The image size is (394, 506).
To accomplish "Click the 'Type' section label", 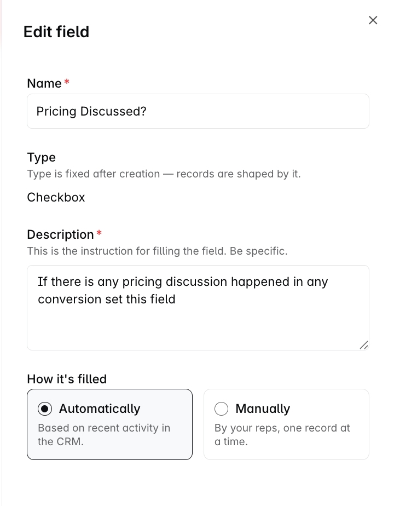I will pyautogui.click(x=41, y=158).
